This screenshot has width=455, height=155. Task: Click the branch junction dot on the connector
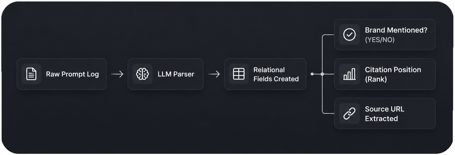click(x=322, y=74)
